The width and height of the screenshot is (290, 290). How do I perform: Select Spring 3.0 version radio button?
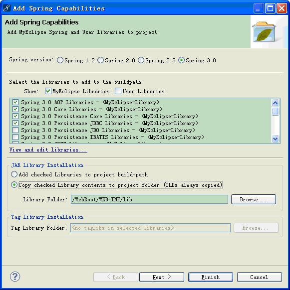tap(181, 60)
